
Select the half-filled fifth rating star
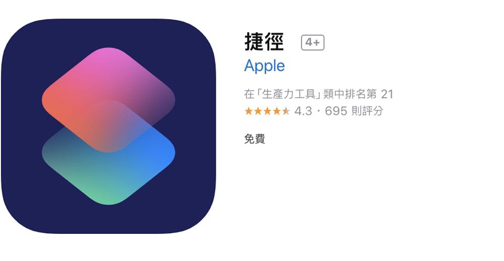(286, 111)
